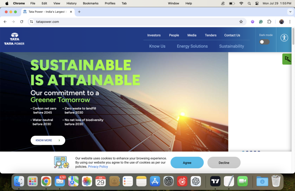
Task: Click the browser forward arrow
Action: 13,22
